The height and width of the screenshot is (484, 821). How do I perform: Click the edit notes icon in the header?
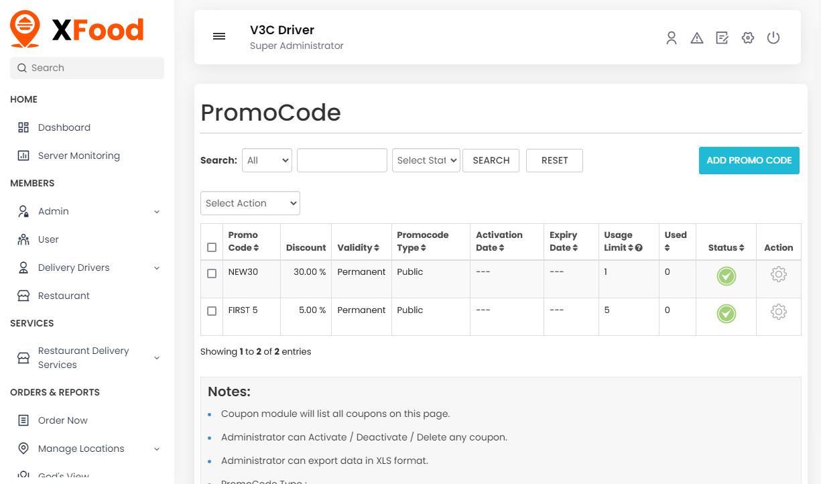click(722, 38)
